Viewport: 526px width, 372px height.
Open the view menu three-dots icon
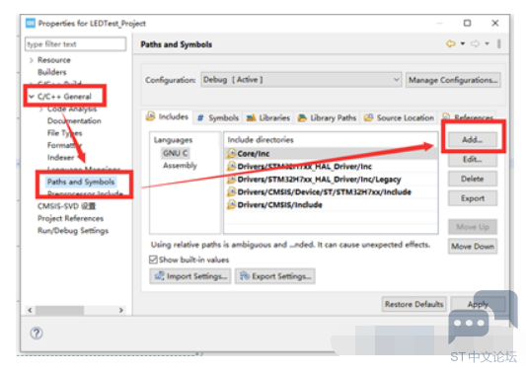point(498,43)
